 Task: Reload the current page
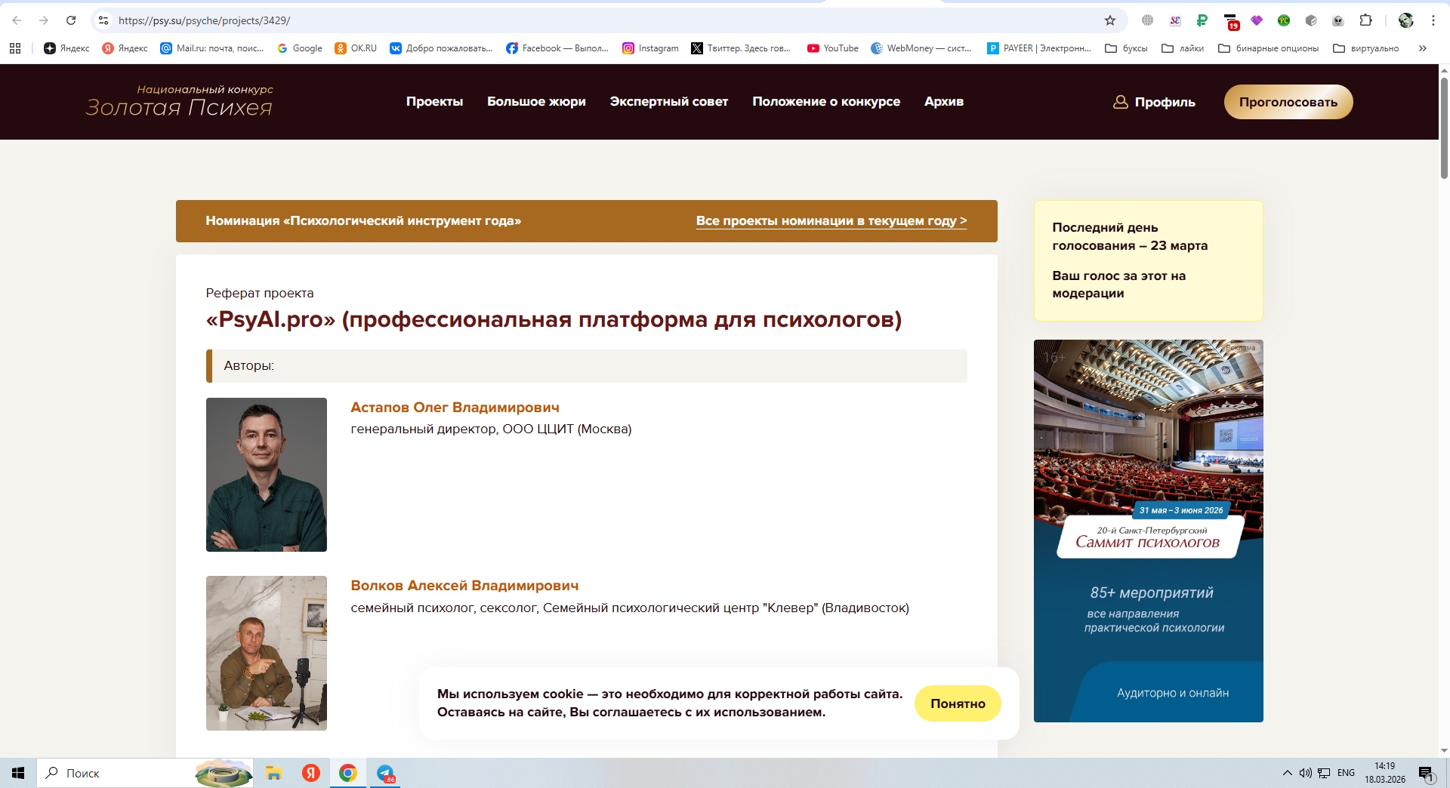click(x=71, y=20)
